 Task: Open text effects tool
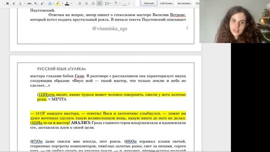pyautogui.click(x=50, y=3)
